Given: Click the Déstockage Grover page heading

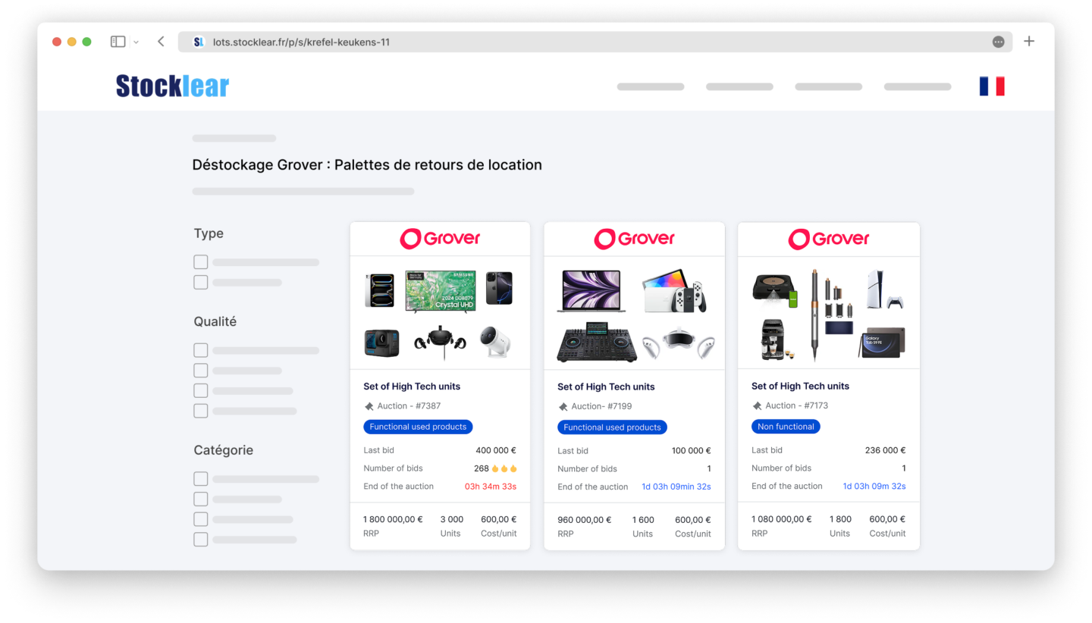Looking at the screenshot, I should [367, 165].
